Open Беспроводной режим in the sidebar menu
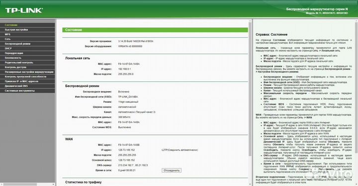The width and height of the screenshot is (358, 186). tap(27, 44)
